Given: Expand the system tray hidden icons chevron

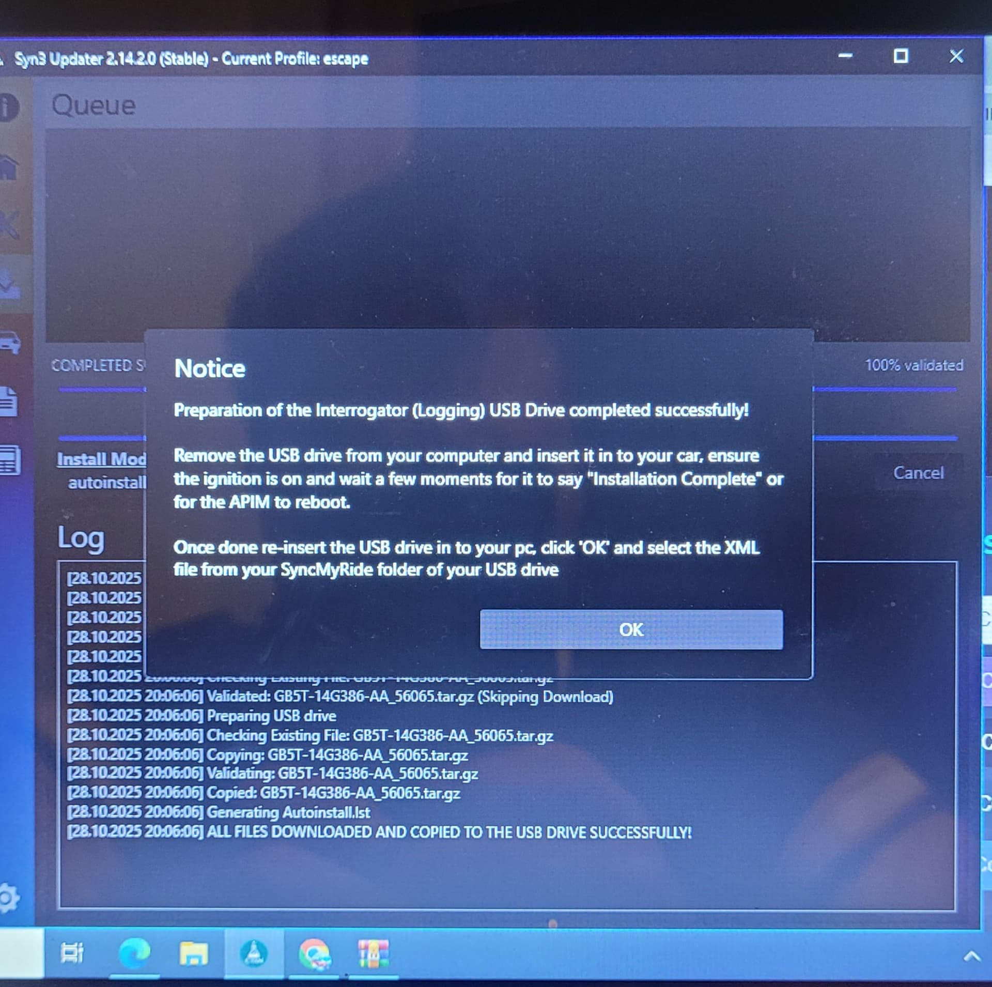Looking at the screenshot, I should 972,957.
